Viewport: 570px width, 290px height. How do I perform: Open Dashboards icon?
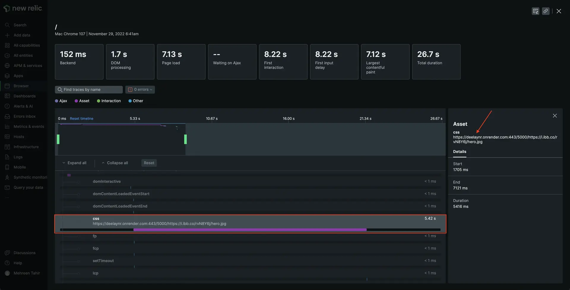click(x=7, y=96)
